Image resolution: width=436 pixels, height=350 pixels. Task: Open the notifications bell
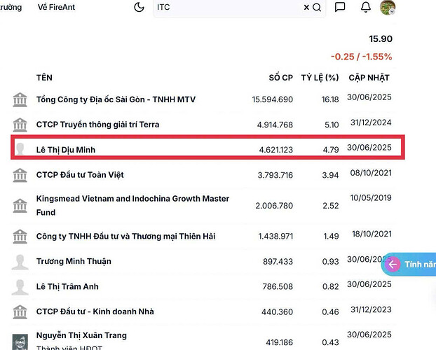click(365, 8)
